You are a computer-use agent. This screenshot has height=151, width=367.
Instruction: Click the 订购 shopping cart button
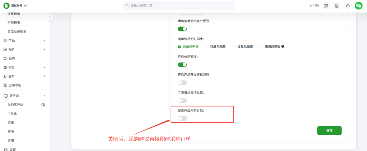314,6
